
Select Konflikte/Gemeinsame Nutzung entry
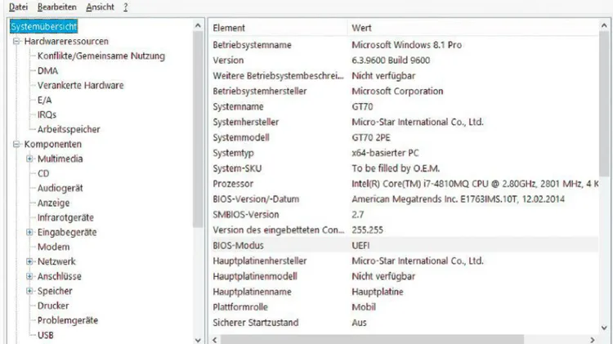[101, 56]
